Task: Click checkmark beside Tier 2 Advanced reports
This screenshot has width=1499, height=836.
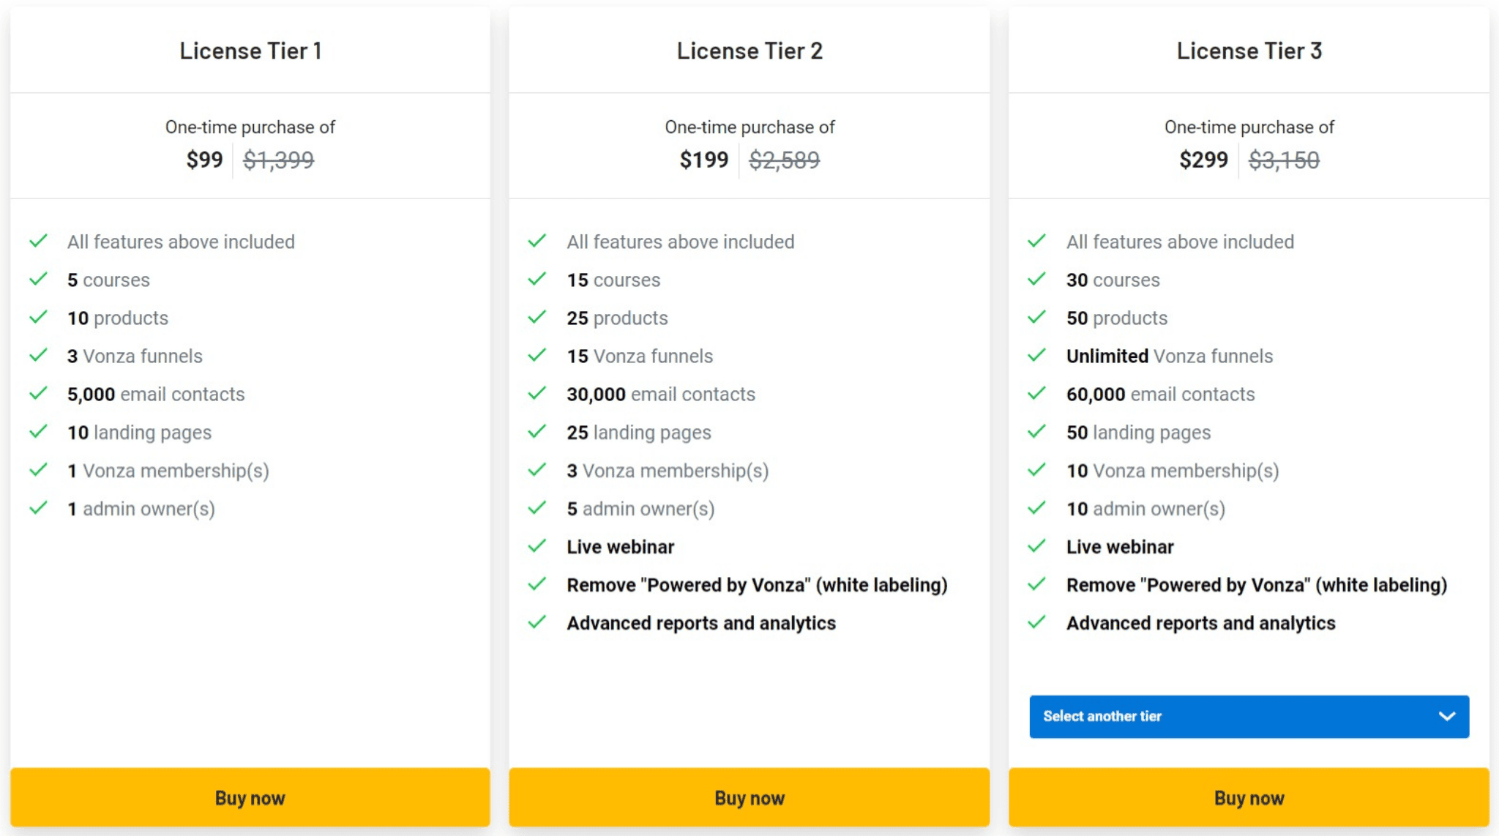Action: coord(537,622)
